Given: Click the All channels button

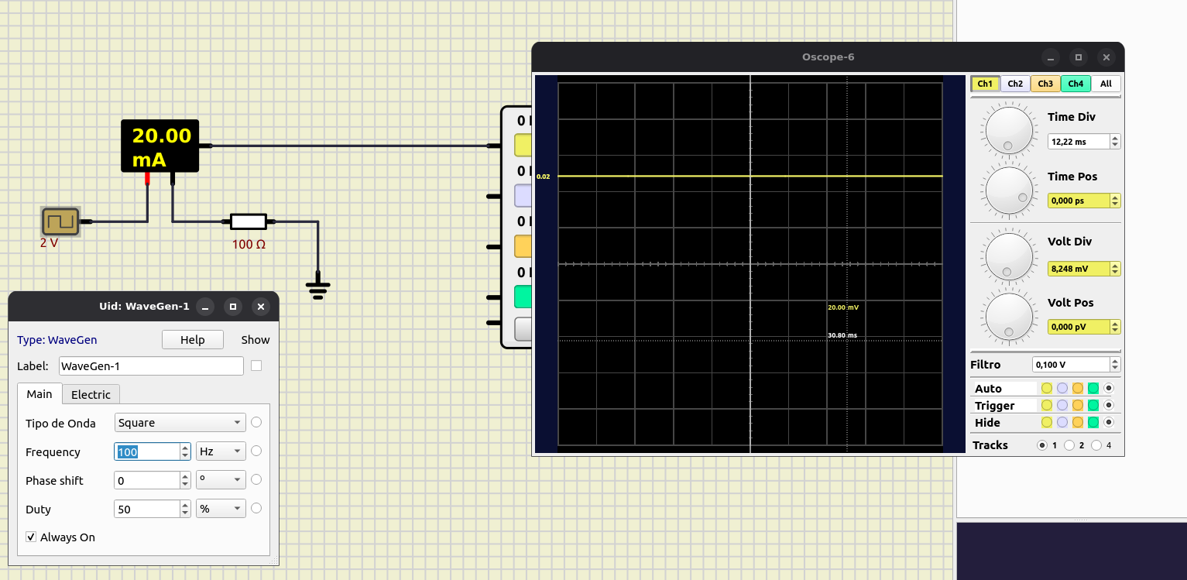Looking at the screenshot, I should coord(1105,83).
